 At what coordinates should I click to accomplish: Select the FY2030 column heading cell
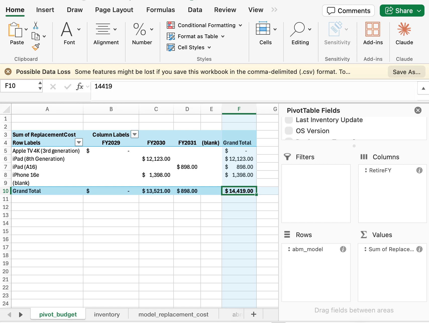156,143
